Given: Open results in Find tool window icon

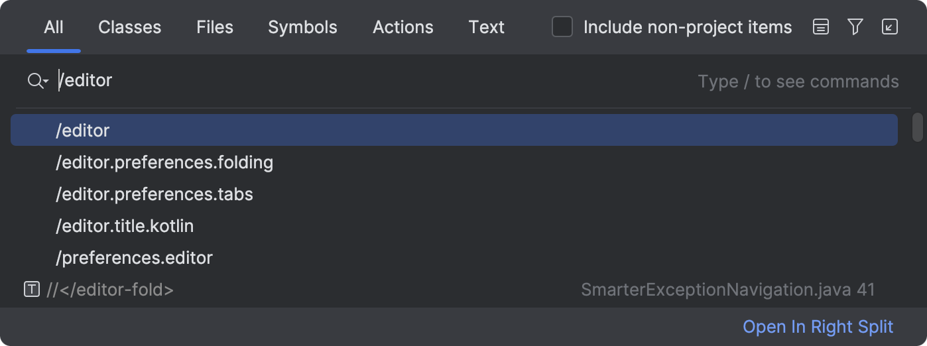Looking at the screenshot, I should [x=890, y=27].
